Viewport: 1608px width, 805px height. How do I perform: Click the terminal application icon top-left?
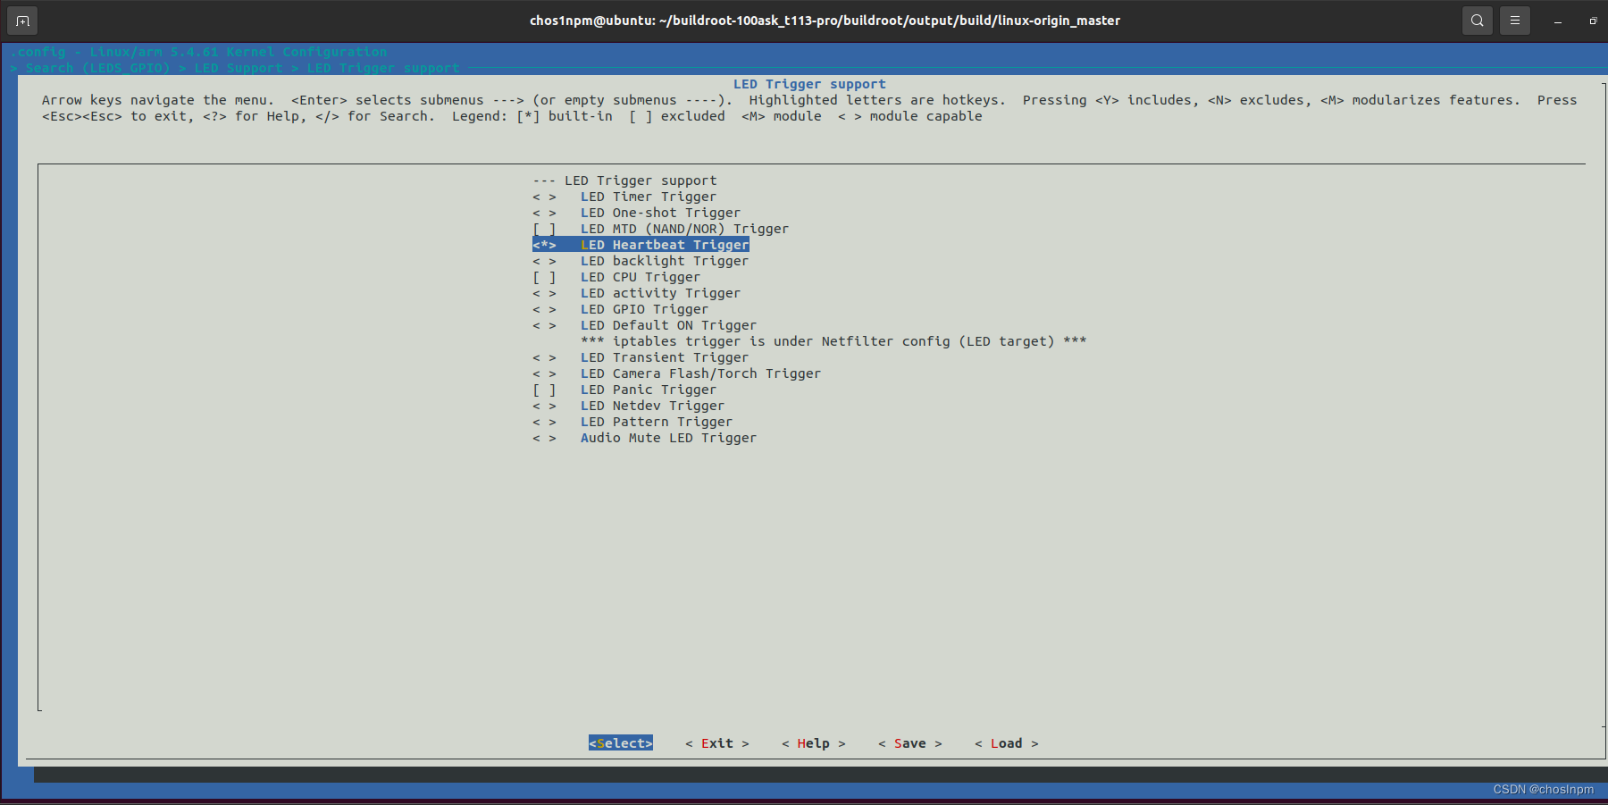tap(21, 20)
